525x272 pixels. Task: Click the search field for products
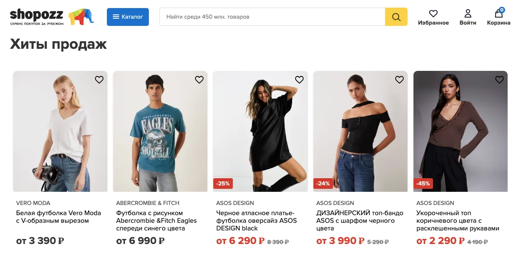pyautogui.click(x=272, y=17)
